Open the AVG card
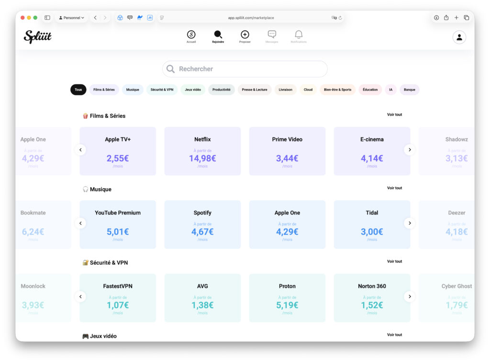 coord(202,298)
